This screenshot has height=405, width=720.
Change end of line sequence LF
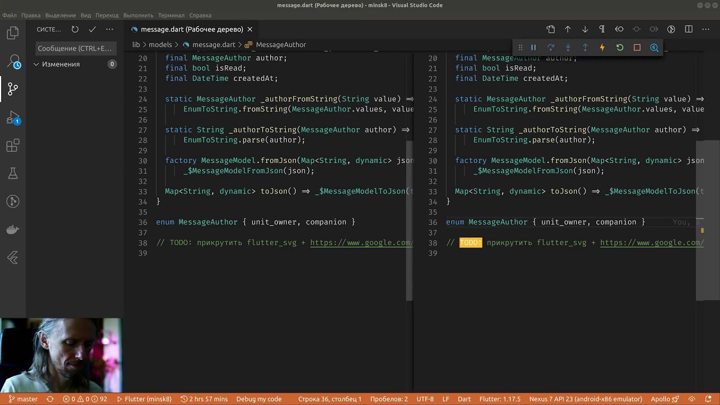(x=445, y=399)
